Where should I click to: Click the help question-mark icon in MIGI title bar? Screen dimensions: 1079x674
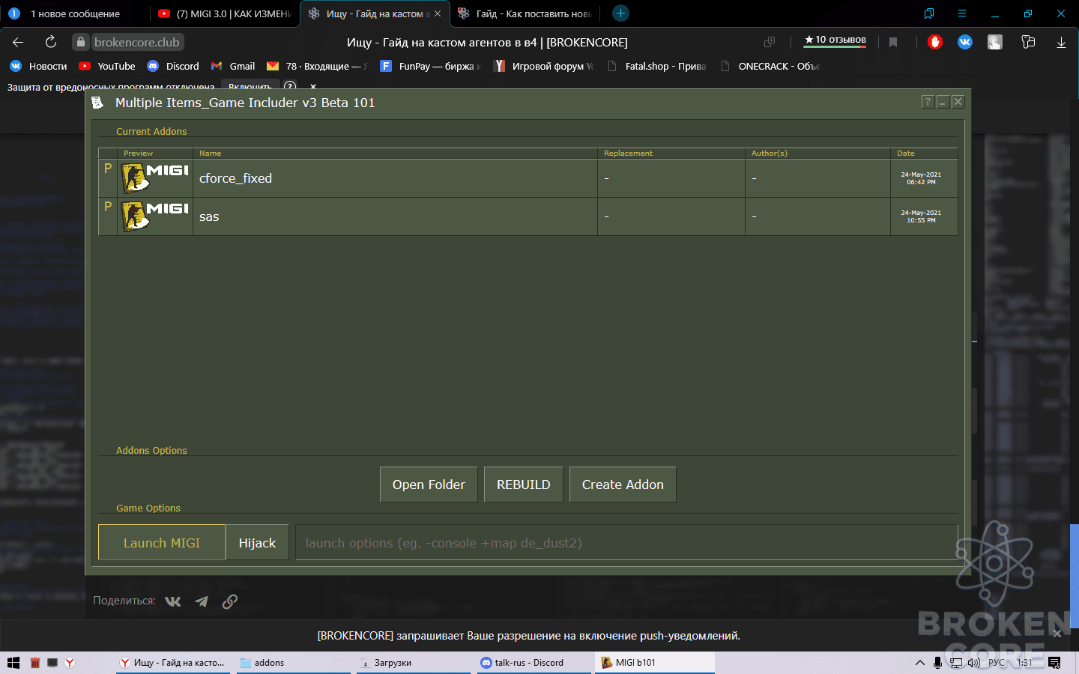tap(928, 102)
